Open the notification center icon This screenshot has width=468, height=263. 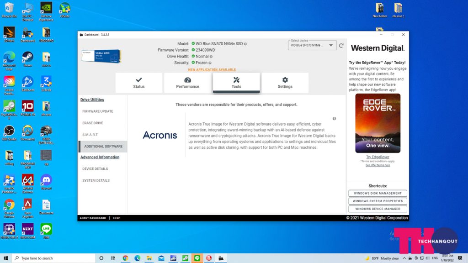tap(460, 258)
